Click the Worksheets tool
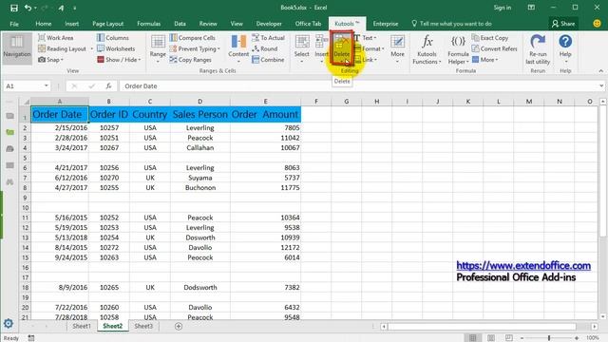This screenshot has width=608, height=342. click(116, 48)
